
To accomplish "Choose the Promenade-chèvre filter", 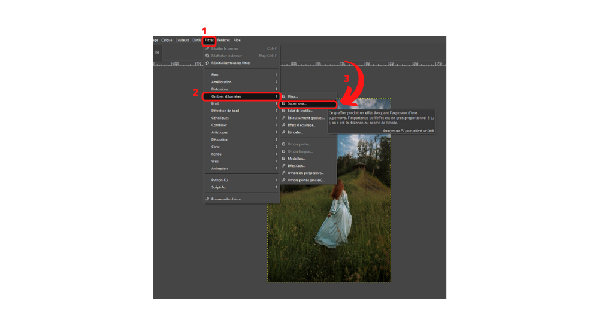I will [x=241, y=199].
